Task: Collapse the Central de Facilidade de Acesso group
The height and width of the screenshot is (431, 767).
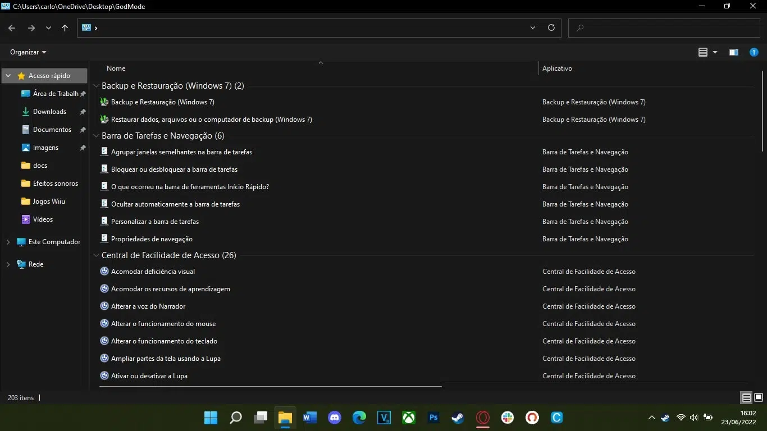Action: pyautogui.click(x=95, y=255)
